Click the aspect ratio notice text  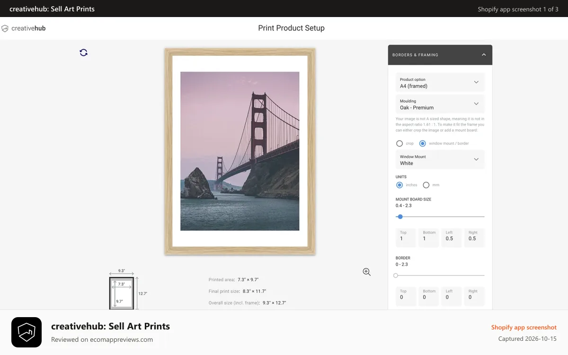click(440, 124)
